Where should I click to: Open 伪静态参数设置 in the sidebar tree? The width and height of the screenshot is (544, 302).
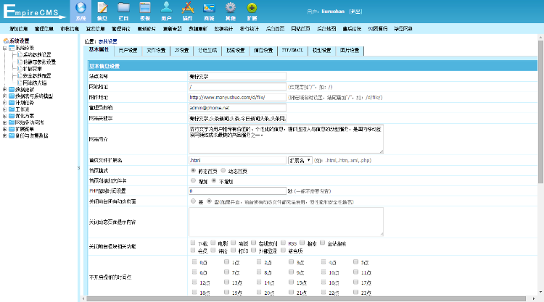click(40, 62)
